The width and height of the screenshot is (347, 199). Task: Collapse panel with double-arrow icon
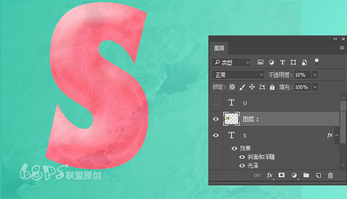click(335, 39)
